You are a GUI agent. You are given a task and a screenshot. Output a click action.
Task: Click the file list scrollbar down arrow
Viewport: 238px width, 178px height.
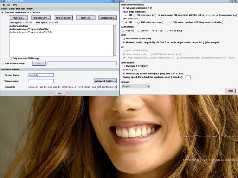tap(115, 55)
